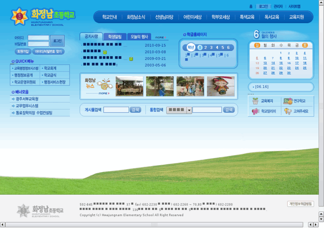Open 행정서비스헌장 quick menu link
The height and width of the screenshot is (243, 324).
pos(55,82)
